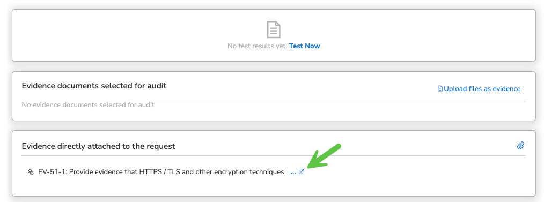
Task: Click the upload file icon beside Upload files
Action: [440, 89]
